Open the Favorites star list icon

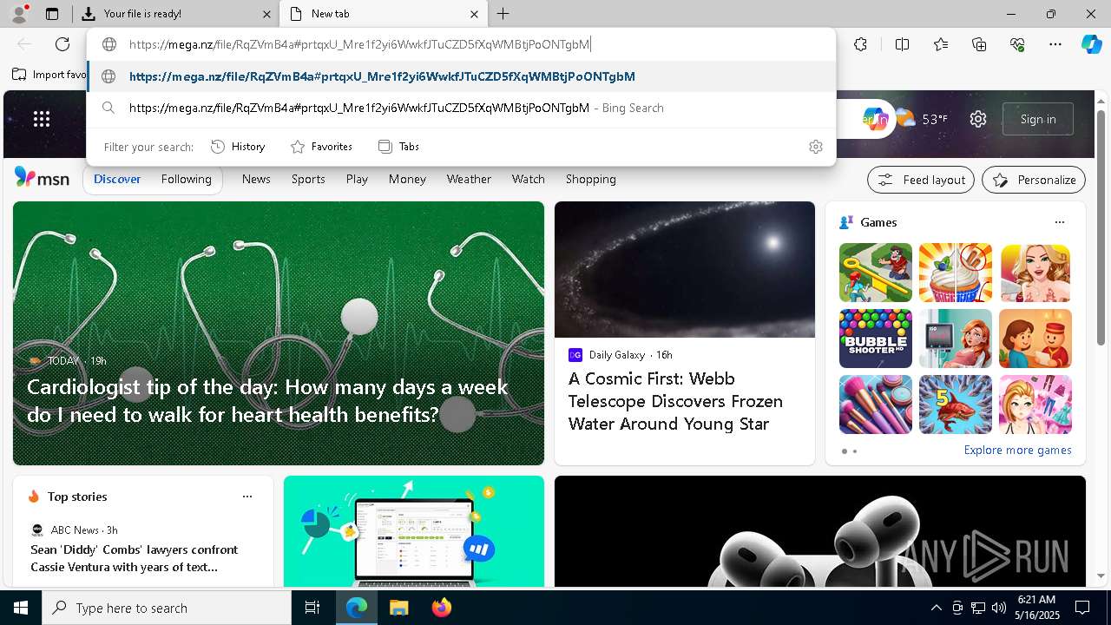(x=941, y=44)
